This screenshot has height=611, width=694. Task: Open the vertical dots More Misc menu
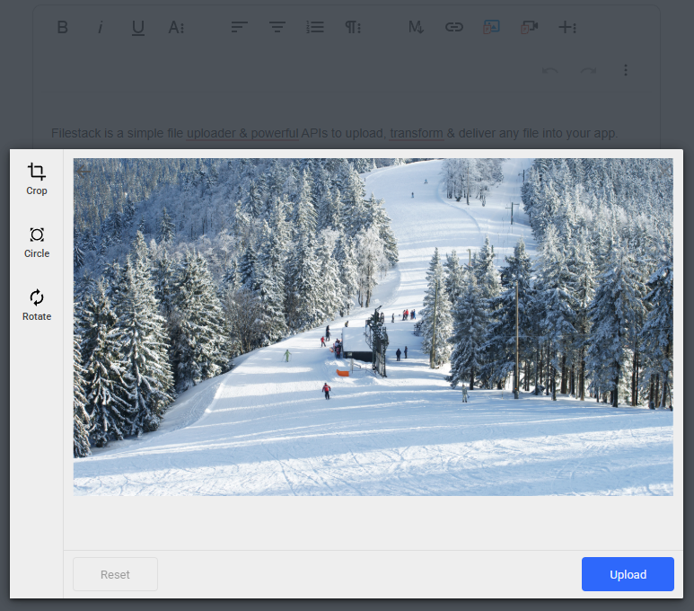click(626, 70)
